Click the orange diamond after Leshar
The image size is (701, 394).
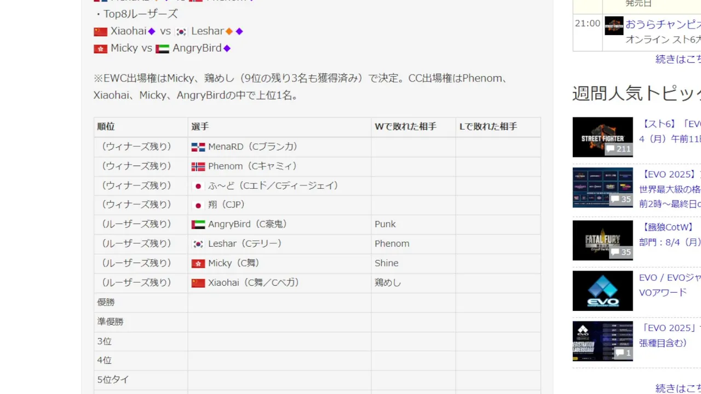click(x=229, y=31)
